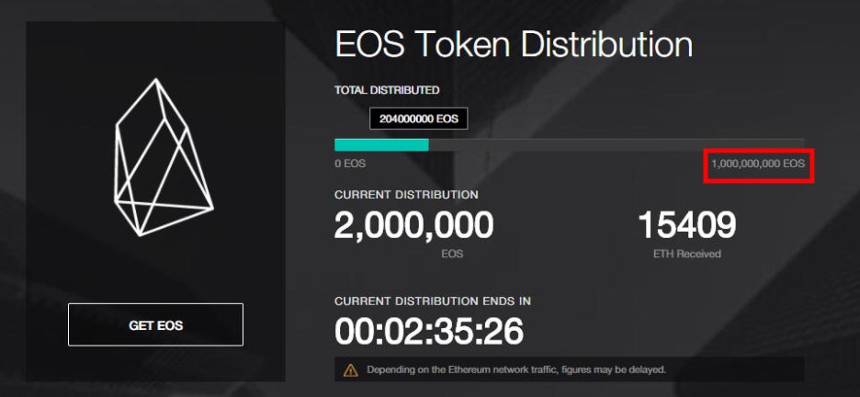Click the seconds digits 26 in the countdown
This screenshot has width=860, height=397.
(x=503, y=332)
